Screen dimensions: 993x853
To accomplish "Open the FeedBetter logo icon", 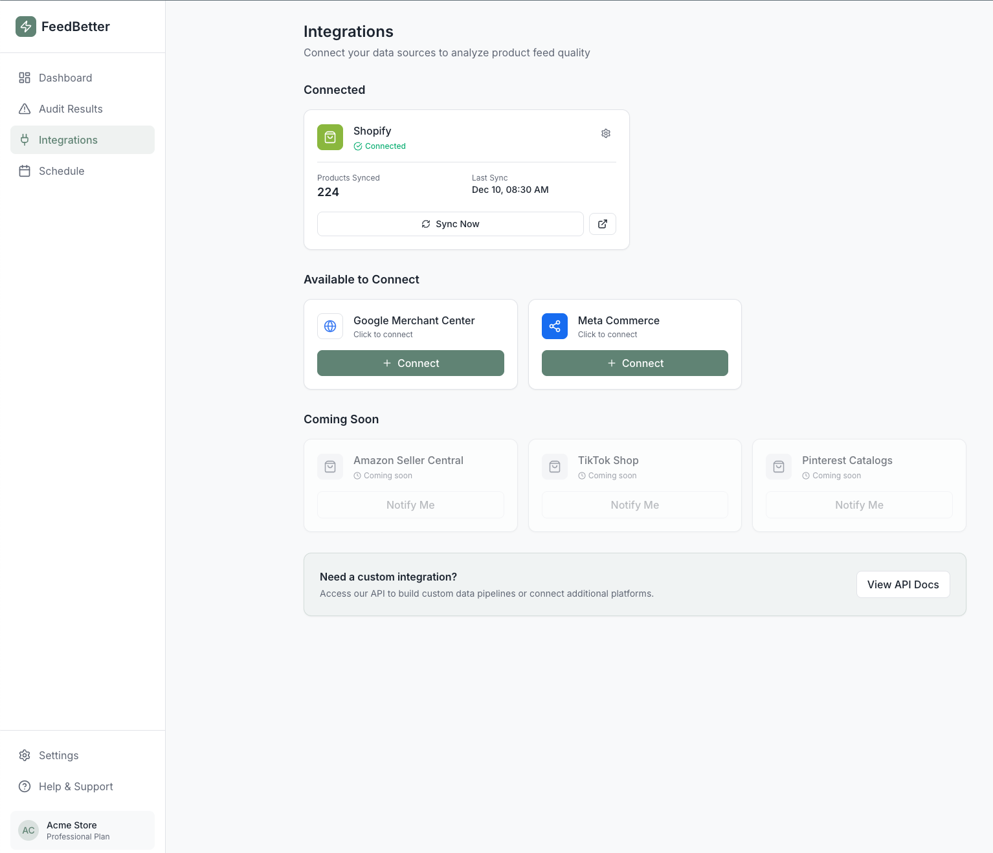I will point(25,27).
